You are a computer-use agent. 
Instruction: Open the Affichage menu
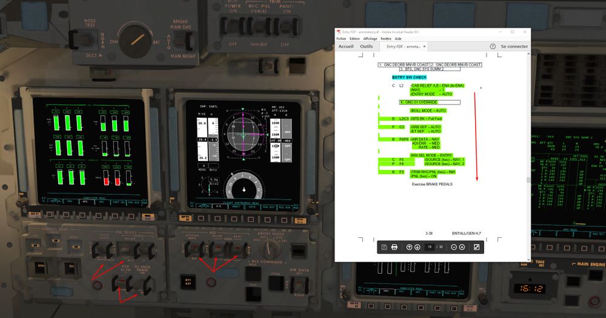(370, 39)
